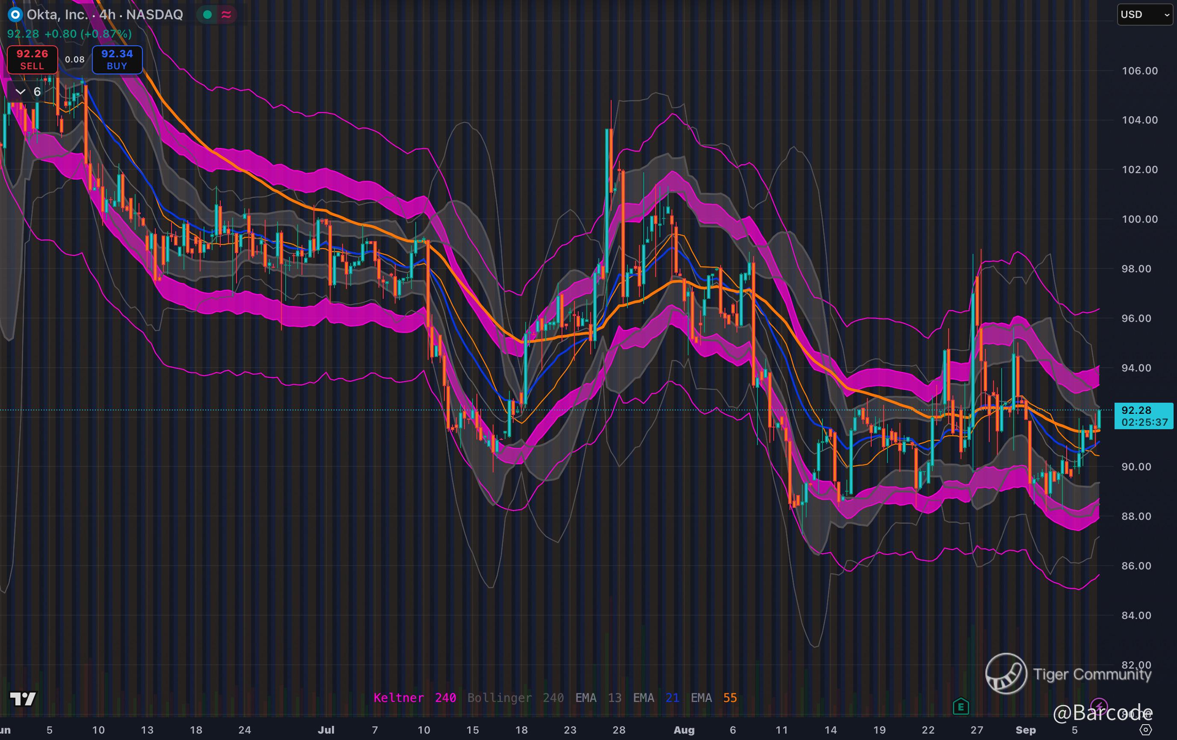Click the Keltner 240 indicator label

tap(414, 698)
